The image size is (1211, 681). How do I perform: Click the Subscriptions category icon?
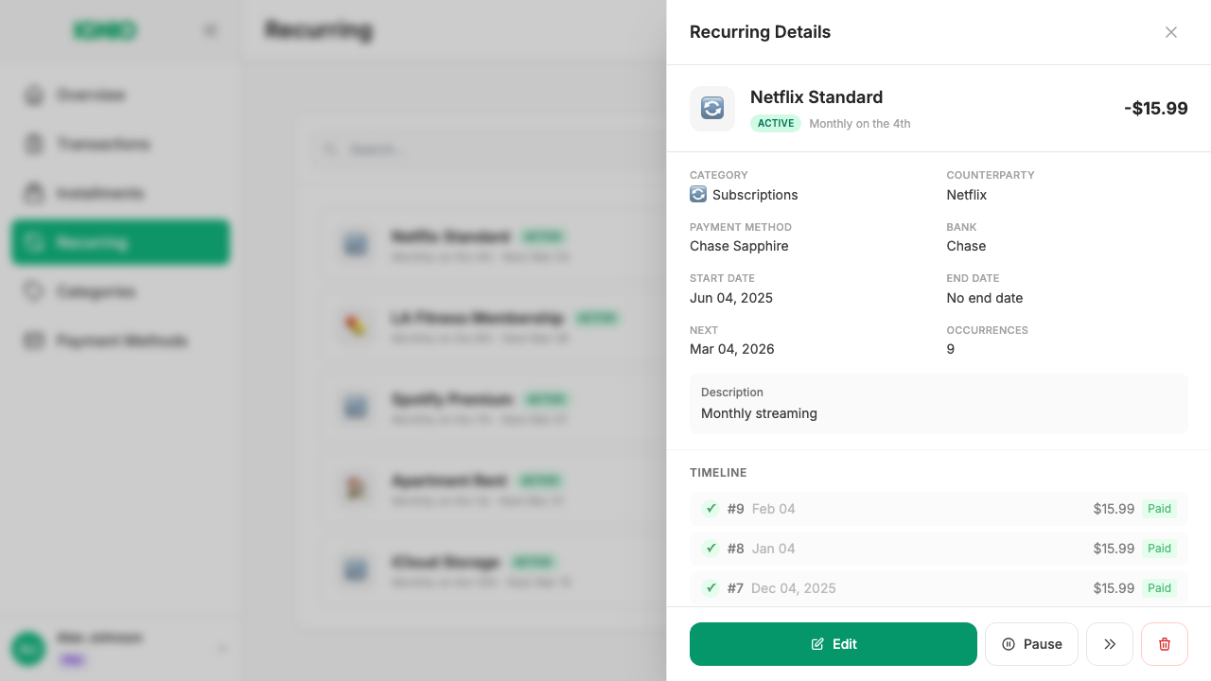698,194
